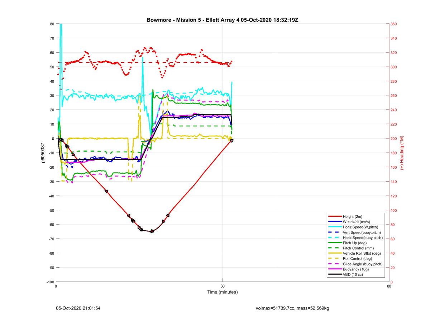This screenshot has width=430, height=317.
Task: Click the '30' tick label on the time axis
Action: tap(223, 286)
